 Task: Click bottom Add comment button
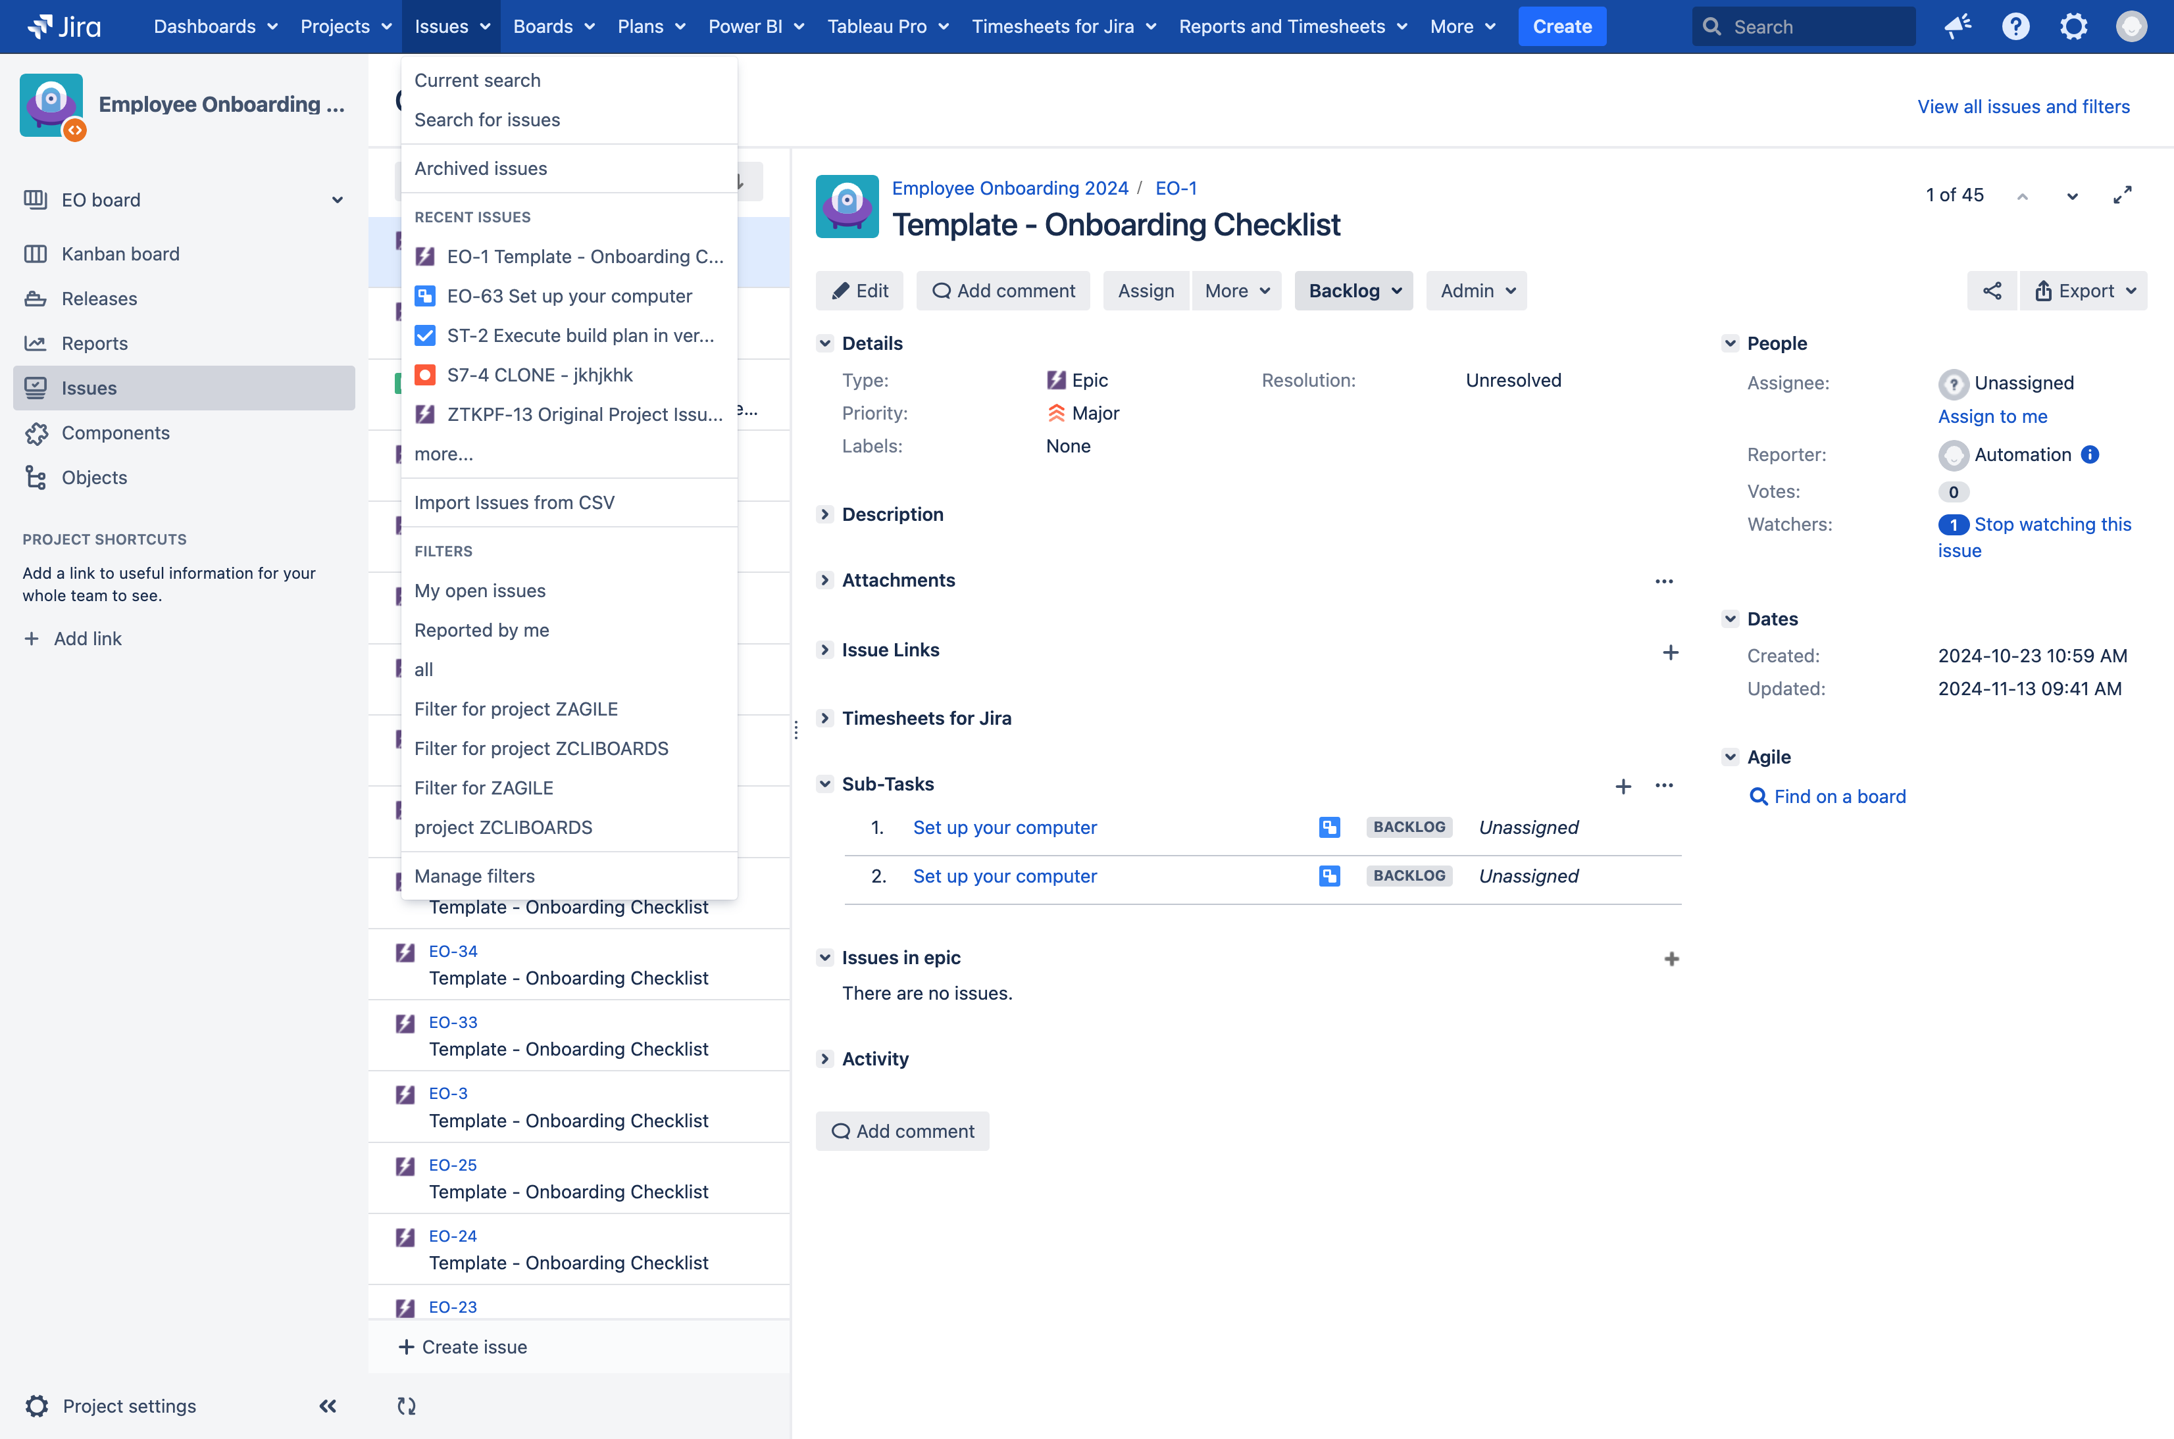[901, 1132]
